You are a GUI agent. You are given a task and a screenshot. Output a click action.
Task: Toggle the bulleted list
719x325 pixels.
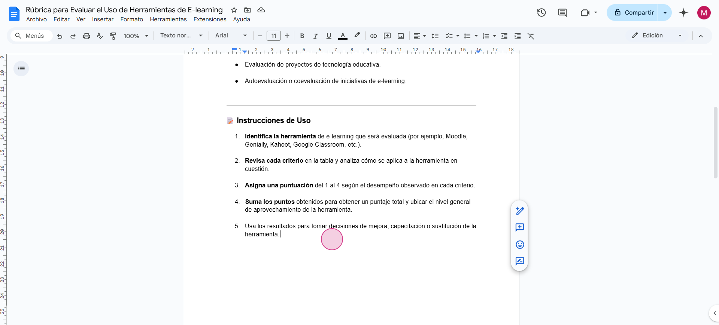[x=467, y=36]
